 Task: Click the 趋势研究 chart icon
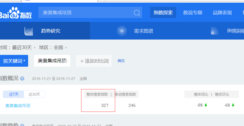point(29,31)
